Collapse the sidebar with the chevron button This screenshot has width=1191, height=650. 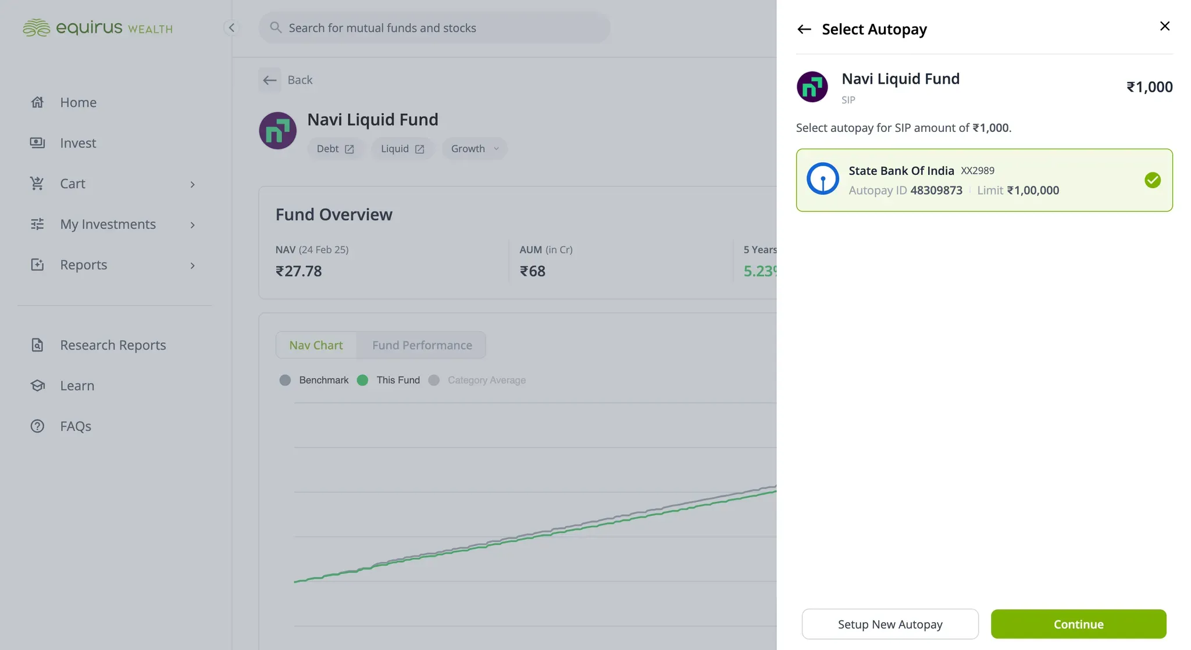(x=231, y=27)
